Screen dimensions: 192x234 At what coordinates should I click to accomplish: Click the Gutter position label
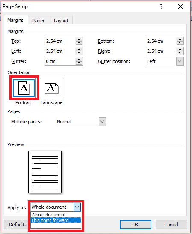(x=114, y=61)
